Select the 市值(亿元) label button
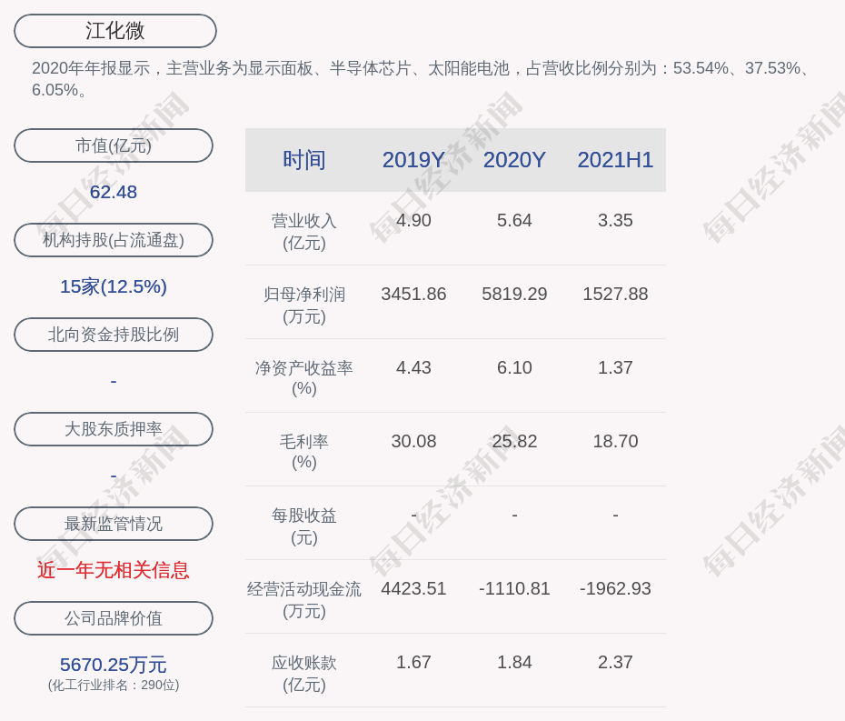Image resolution: width=845 pixels, height=721 pixels. [x=114, y=145]
